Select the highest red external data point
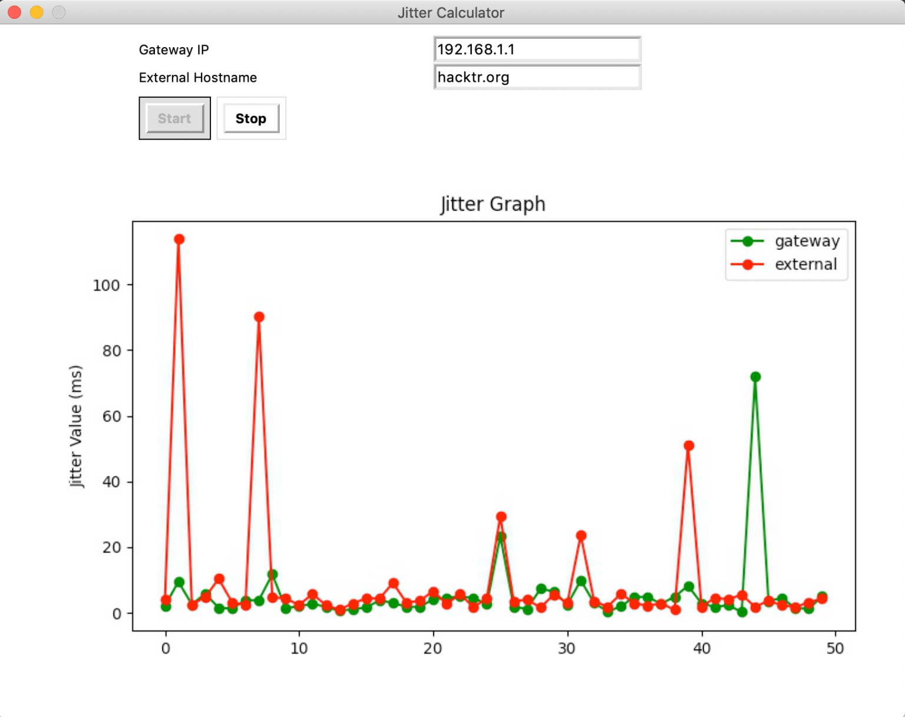The image size is (905, 717). tap(179, 239)
